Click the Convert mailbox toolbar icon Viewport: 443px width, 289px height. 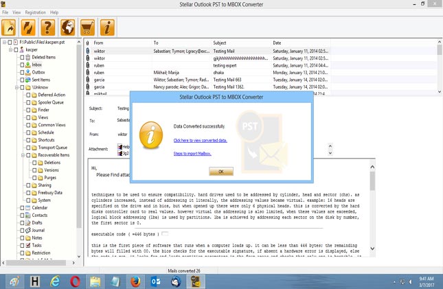(28, 27)
